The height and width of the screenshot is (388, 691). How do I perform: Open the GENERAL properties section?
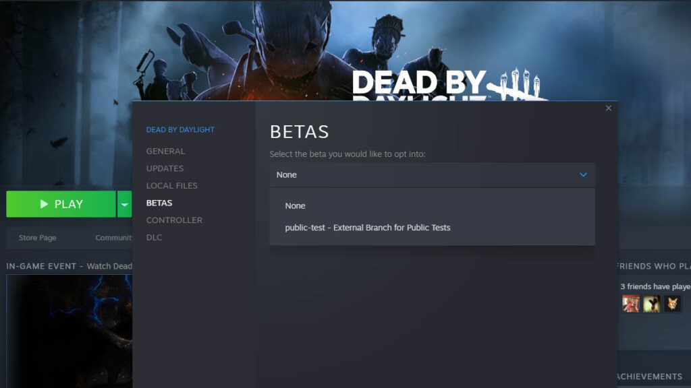(166, 152)
